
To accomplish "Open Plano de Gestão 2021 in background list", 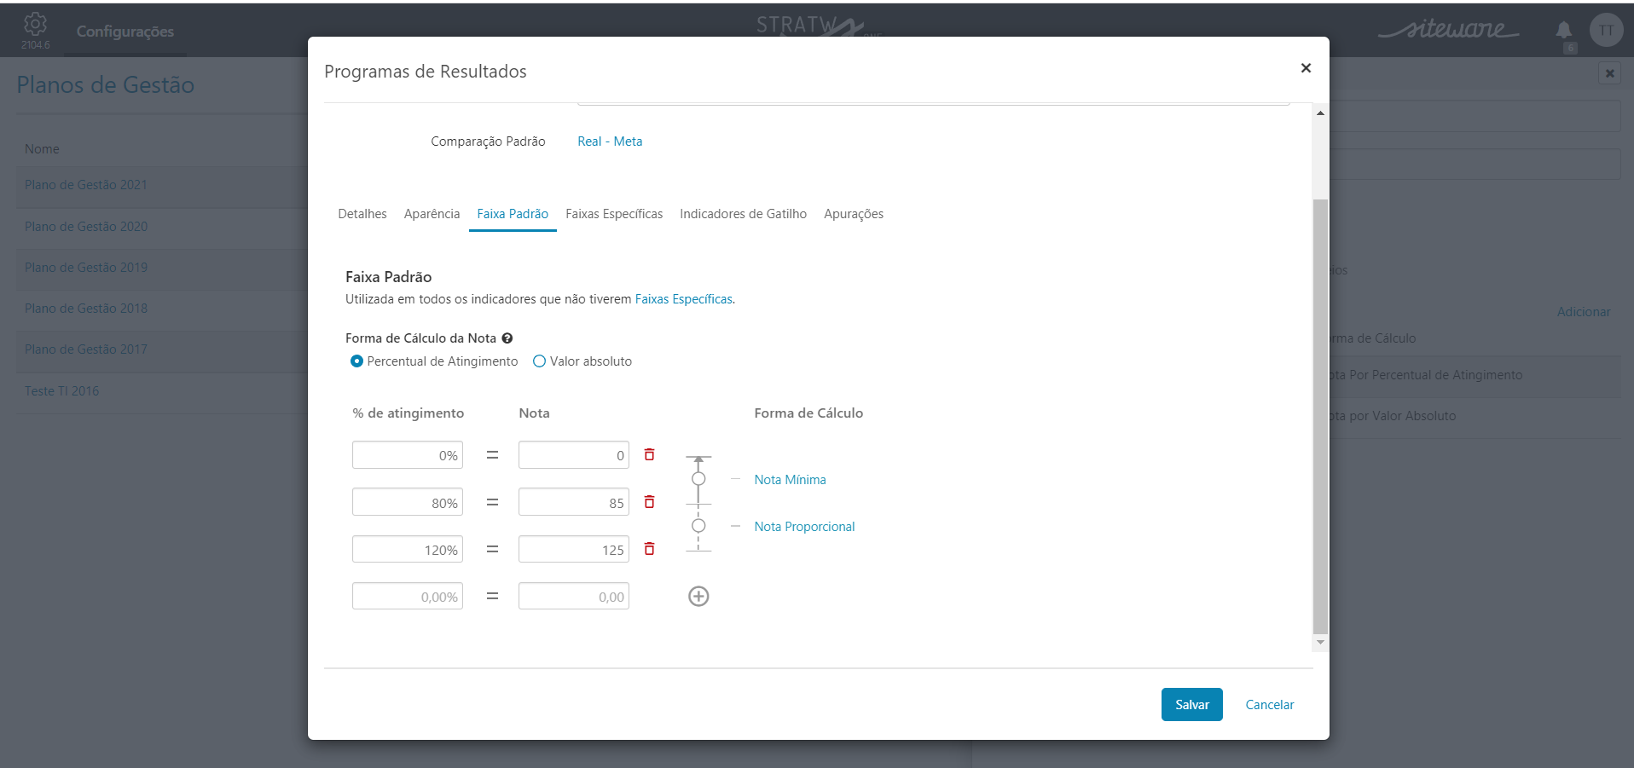I will click(x=85, y=185).
